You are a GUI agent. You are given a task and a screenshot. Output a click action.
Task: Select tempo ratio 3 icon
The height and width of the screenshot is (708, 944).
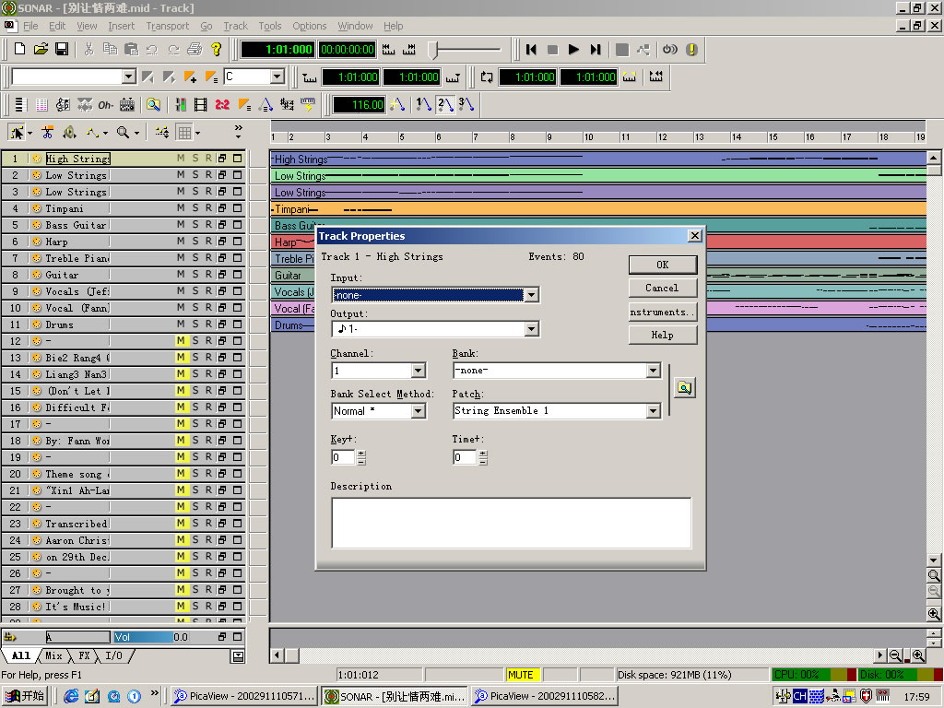[x=466, y=105]
